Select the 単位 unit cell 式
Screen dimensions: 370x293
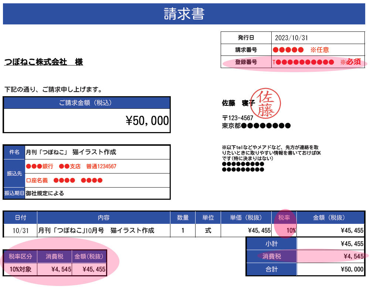(x=208, y=230)
